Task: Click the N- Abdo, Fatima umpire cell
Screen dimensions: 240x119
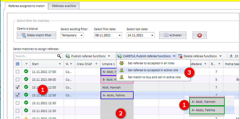Action: [x=117, y=95]
